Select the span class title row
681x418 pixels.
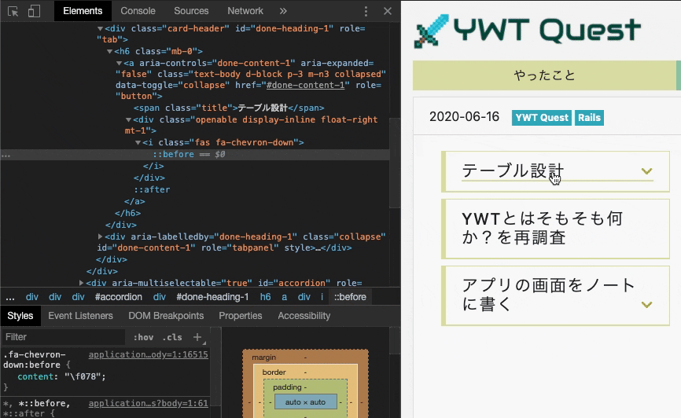[x=229, y=108]
